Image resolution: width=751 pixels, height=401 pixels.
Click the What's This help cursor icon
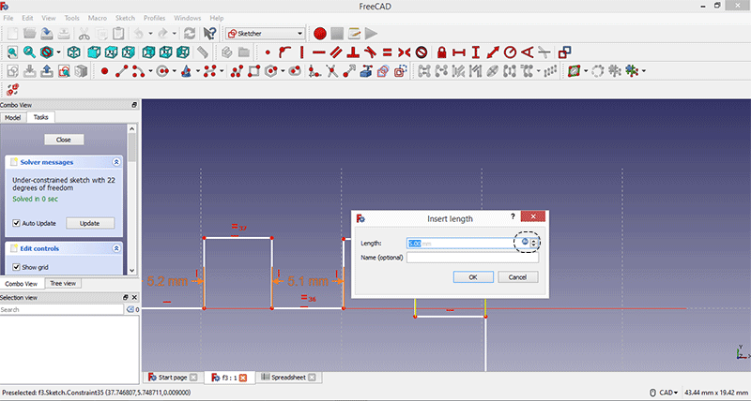pos(209,33)
